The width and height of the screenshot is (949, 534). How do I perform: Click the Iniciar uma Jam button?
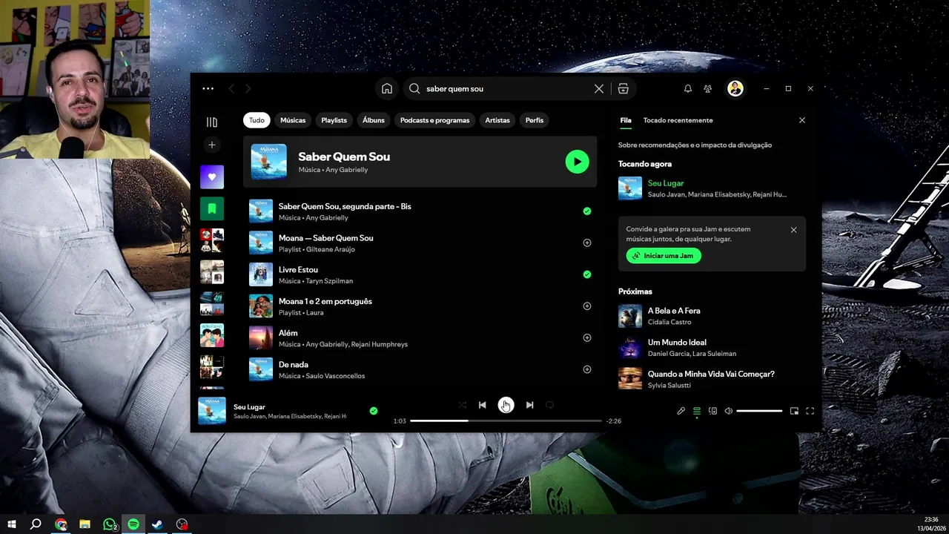(664, 255)
